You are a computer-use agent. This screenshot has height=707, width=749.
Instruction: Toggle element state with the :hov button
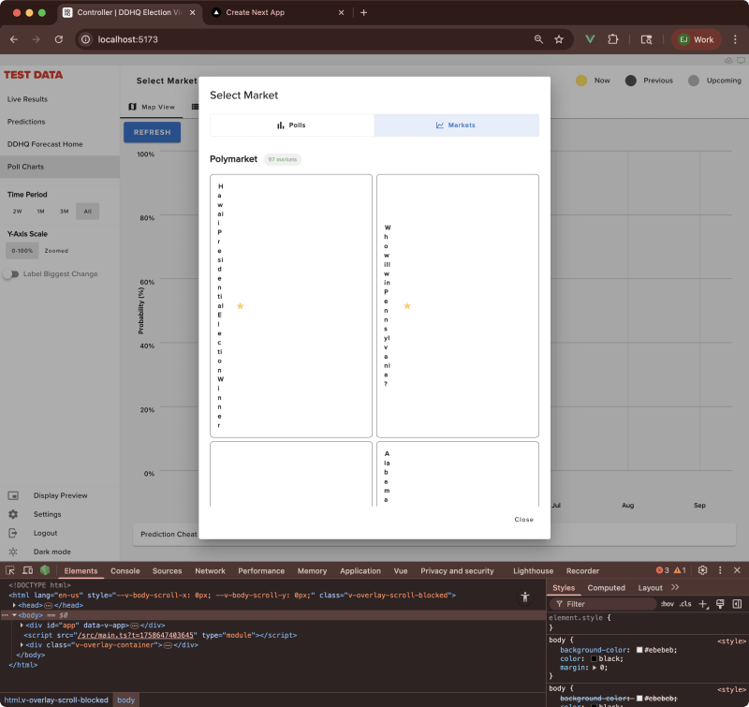665,603
